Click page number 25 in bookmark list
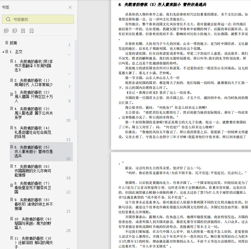The width and height of the screenshot is (251, 249). (68, 211)
